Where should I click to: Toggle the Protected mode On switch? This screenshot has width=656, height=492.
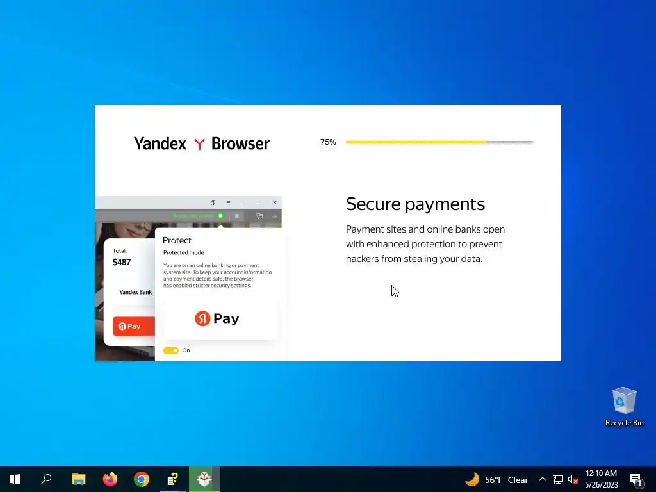click(x=170, y=350)
